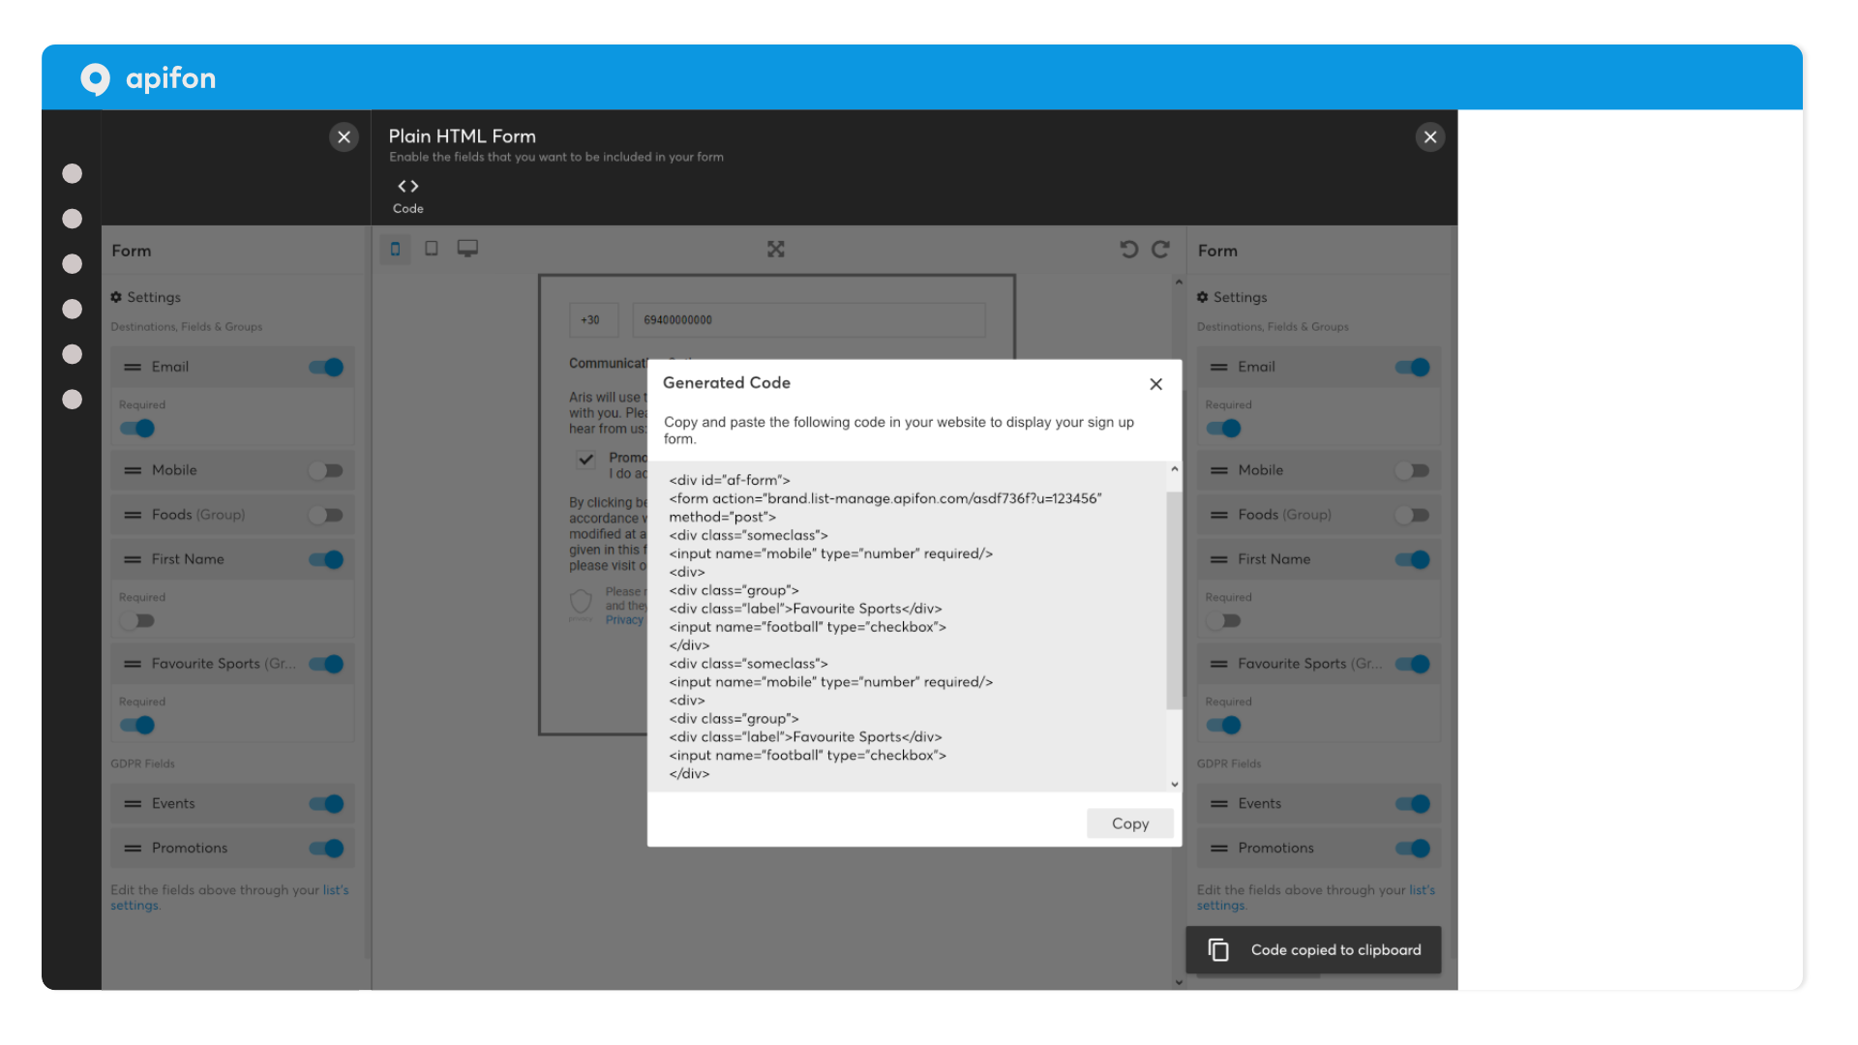1858x1045 pixels.
Task: Click the GDPR Fields heading in left panel
Action: 142,763
